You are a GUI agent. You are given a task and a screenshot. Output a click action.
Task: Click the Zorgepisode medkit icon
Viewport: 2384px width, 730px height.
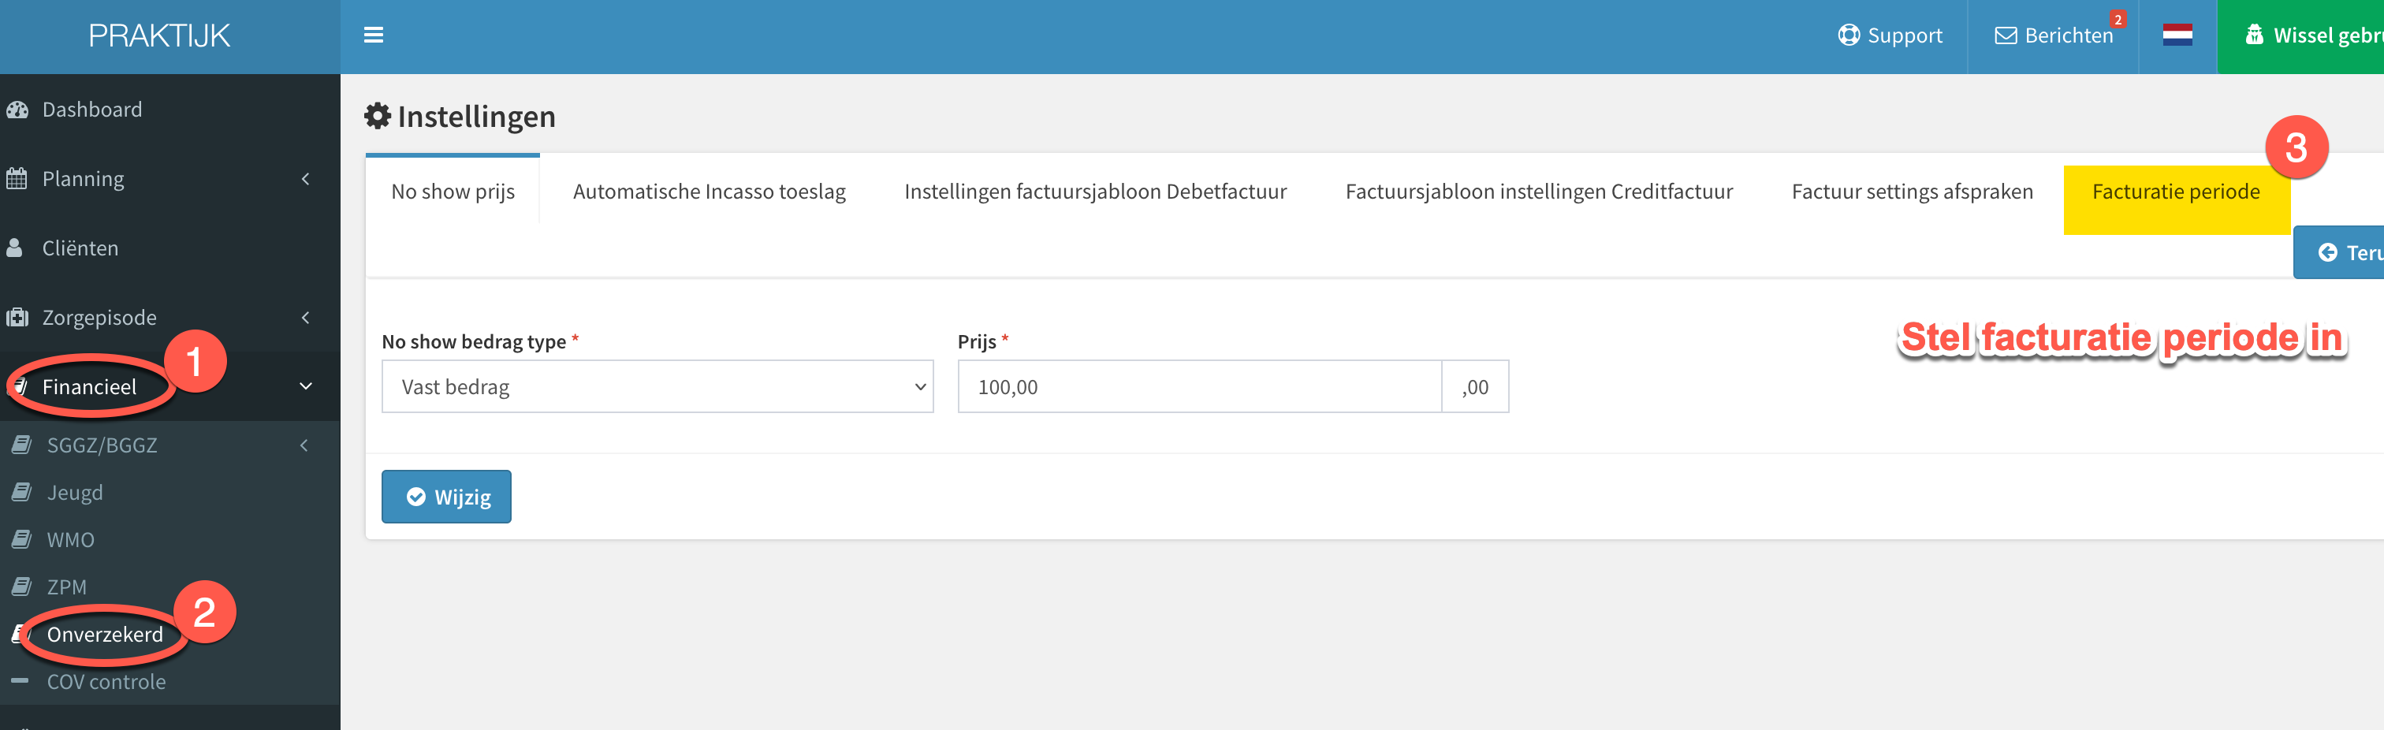(17, 318)
